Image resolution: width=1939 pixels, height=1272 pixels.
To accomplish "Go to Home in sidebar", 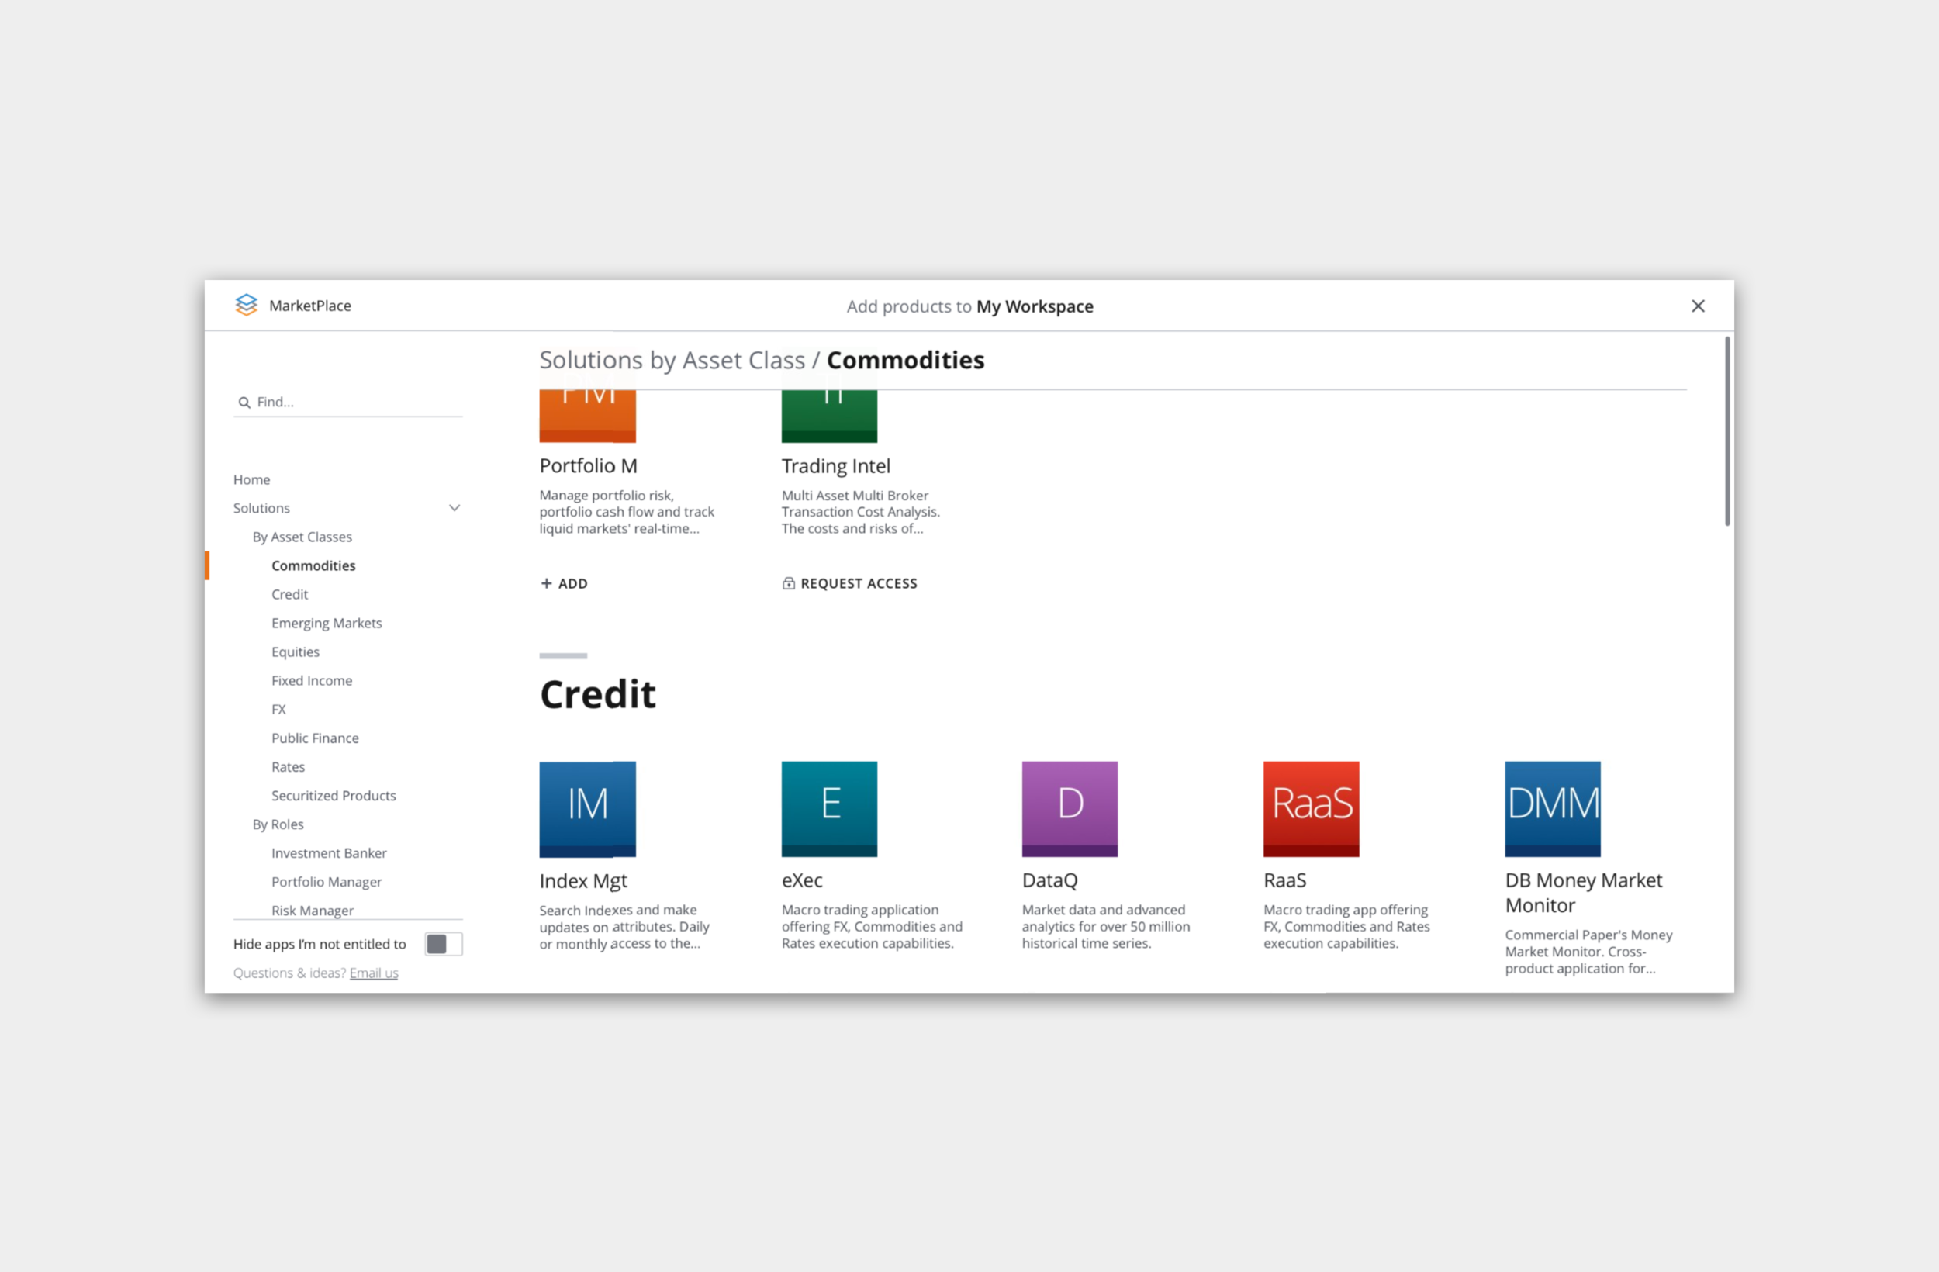I will [252, 479].
